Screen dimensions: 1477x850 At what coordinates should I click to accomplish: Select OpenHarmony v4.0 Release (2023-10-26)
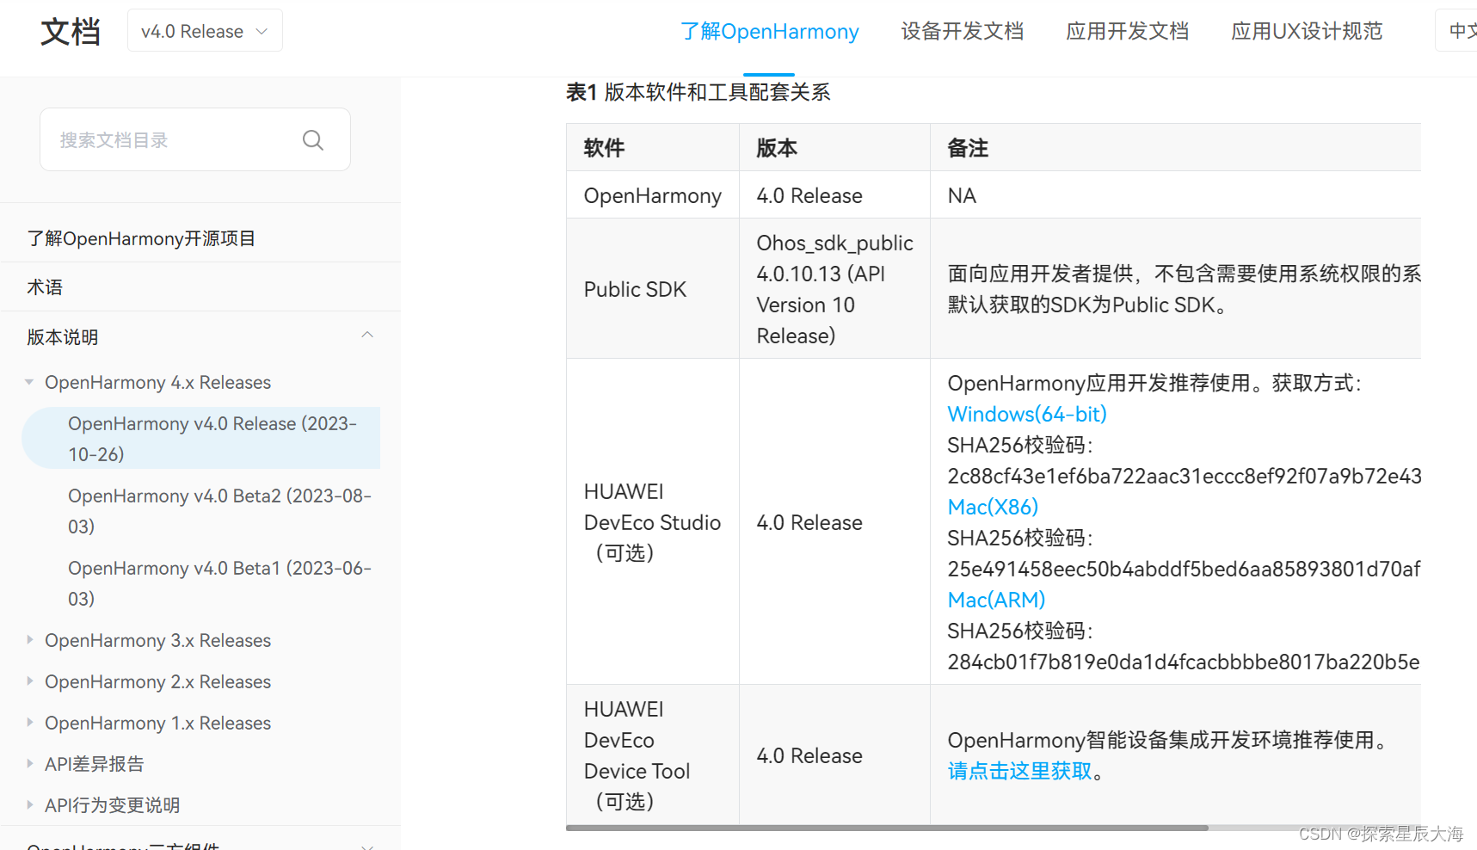click(201, 438)
